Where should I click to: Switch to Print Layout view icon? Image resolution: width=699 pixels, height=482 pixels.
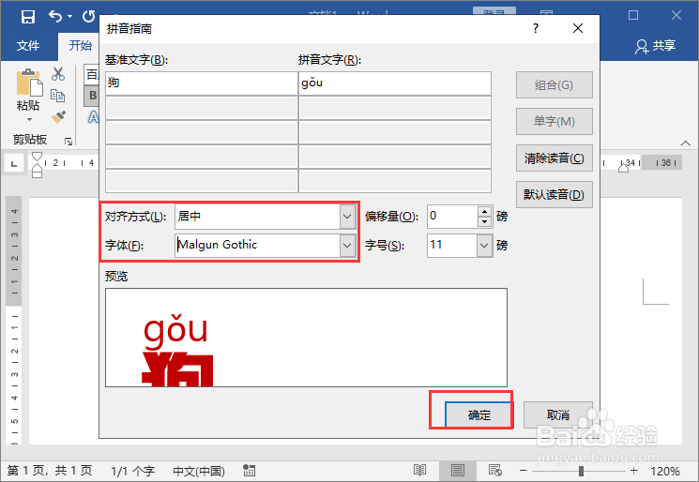pyautogui.click(x=457, y=471)
